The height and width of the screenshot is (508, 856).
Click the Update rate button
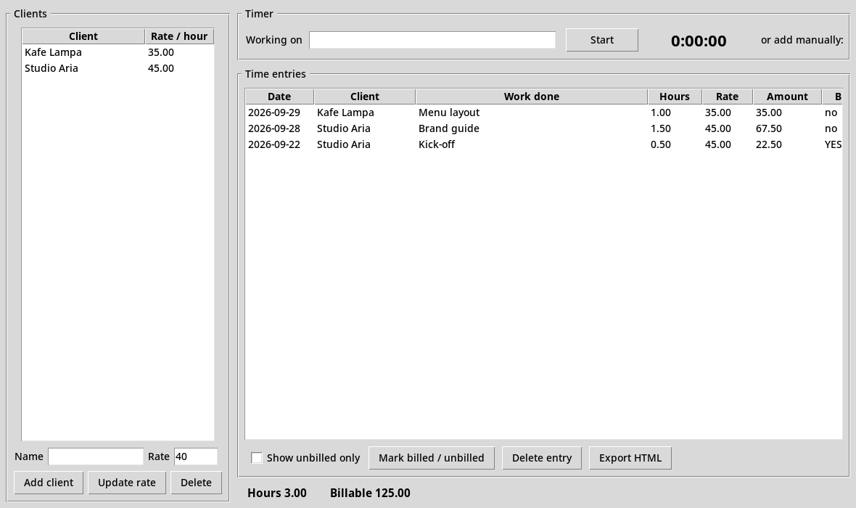(127, 483)
